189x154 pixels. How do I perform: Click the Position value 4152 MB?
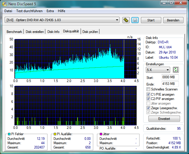(175, 143)
